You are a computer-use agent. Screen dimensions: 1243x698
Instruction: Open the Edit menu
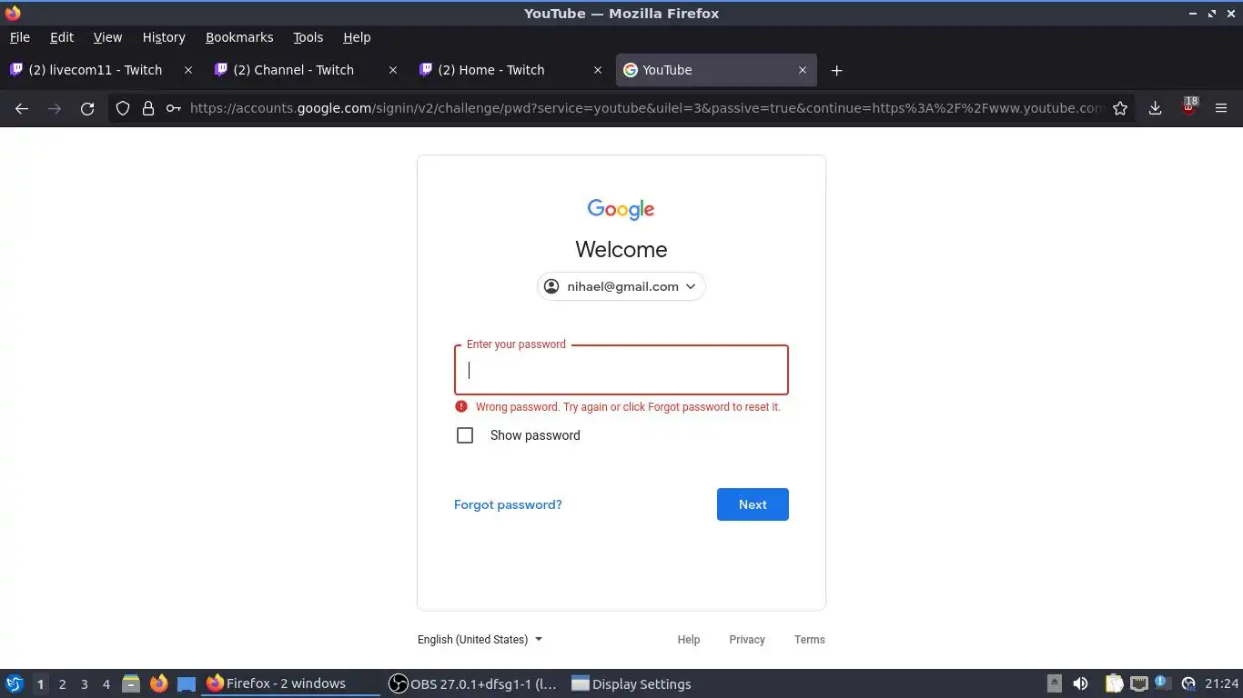tap(62, 37)
